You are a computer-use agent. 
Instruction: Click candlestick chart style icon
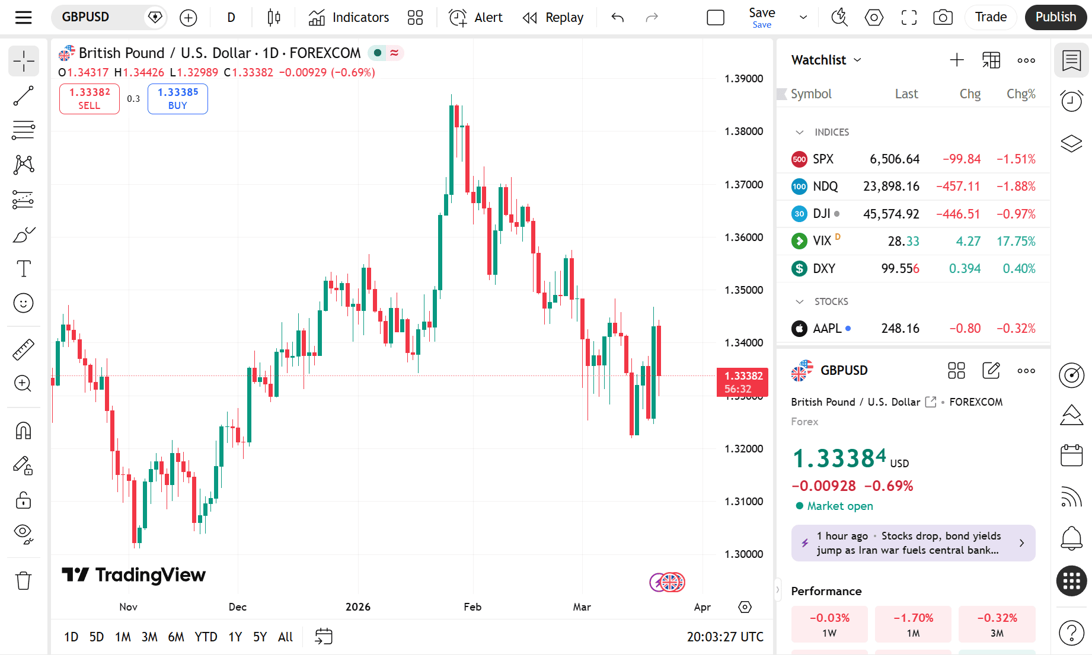point(274,17)
